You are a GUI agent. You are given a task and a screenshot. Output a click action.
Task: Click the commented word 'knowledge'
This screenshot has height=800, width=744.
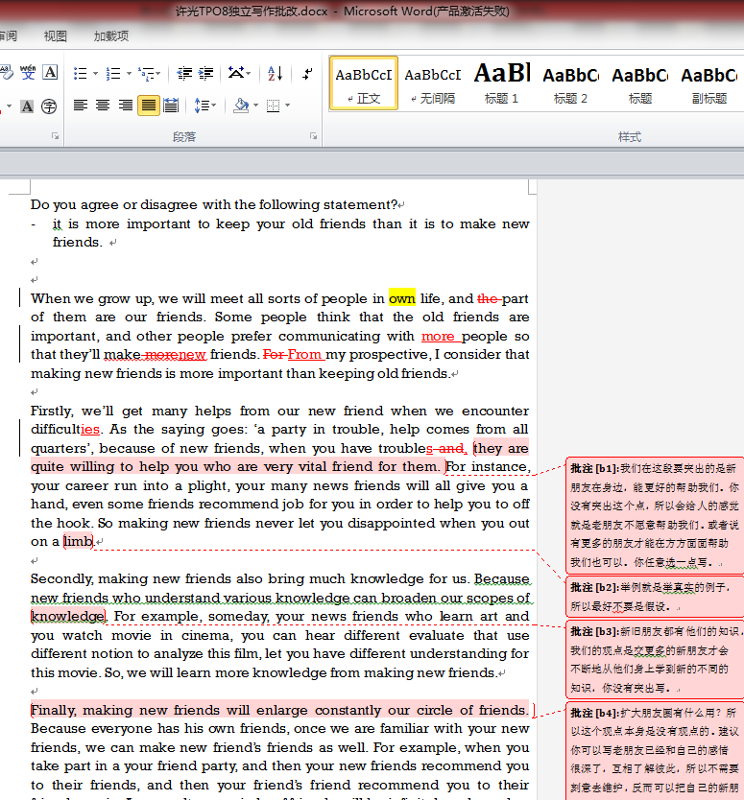click(68, 617)
